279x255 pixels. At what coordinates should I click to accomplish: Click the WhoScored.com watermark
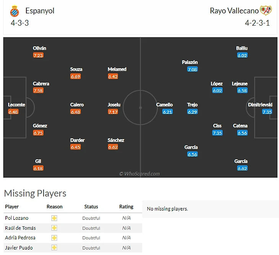[139, 174]
